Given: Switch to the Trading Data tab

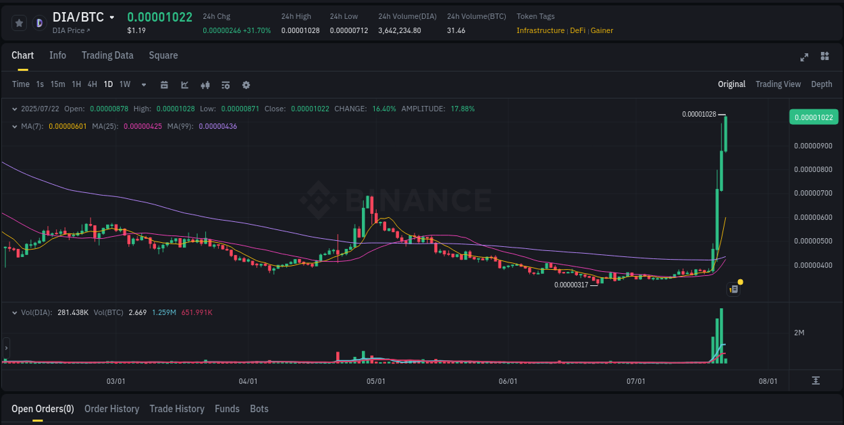Looking at the screenshot, I should [x=107, y=55].
